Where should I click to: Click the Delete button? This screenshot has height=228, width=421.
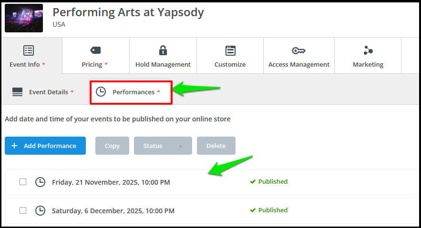(216, 146)
